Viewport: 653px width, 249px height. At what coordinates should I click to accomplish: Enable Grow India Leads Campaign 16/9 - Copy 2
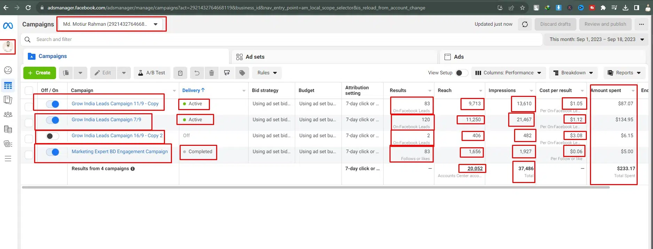click(53, 136)
